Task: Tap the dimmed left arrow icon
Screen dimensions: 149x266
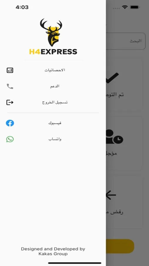Action: [x=111, y=195]
